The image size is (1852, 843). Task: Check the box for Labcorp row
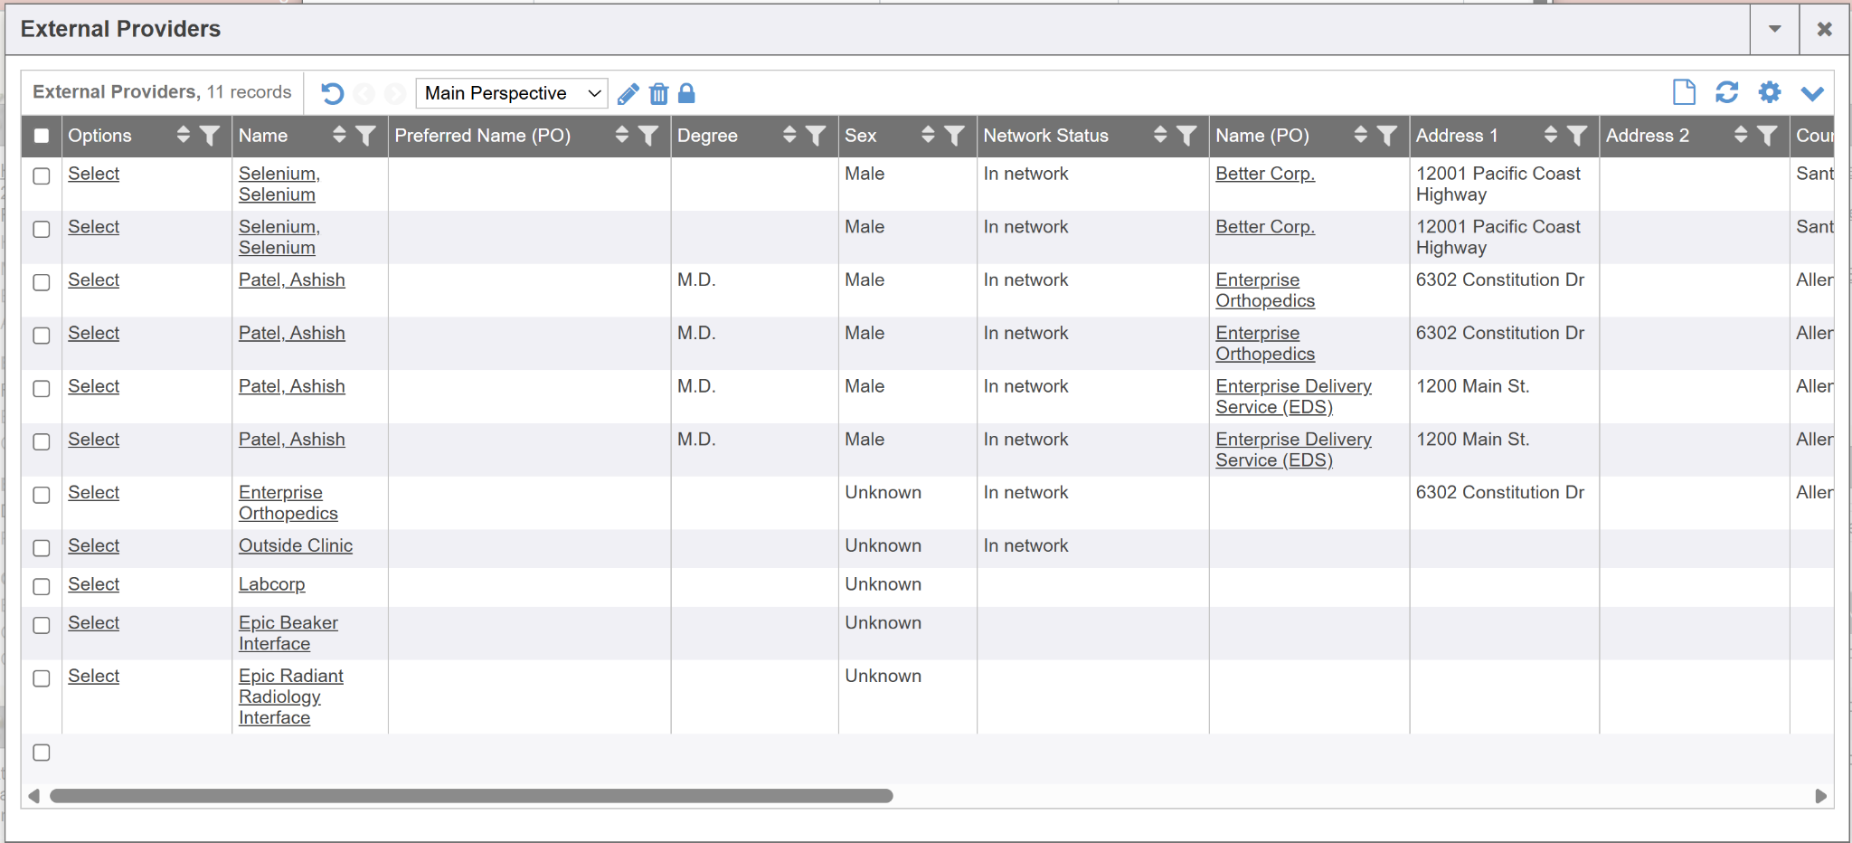coord(42,587)
